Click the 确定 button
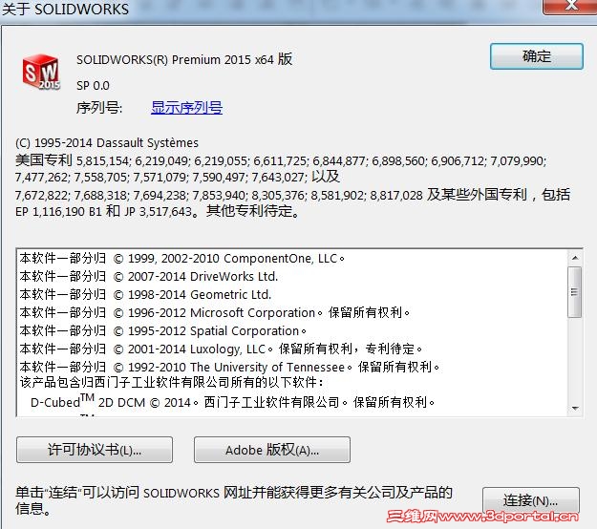This screenshot has width=597, height=529. pos(536,56)
